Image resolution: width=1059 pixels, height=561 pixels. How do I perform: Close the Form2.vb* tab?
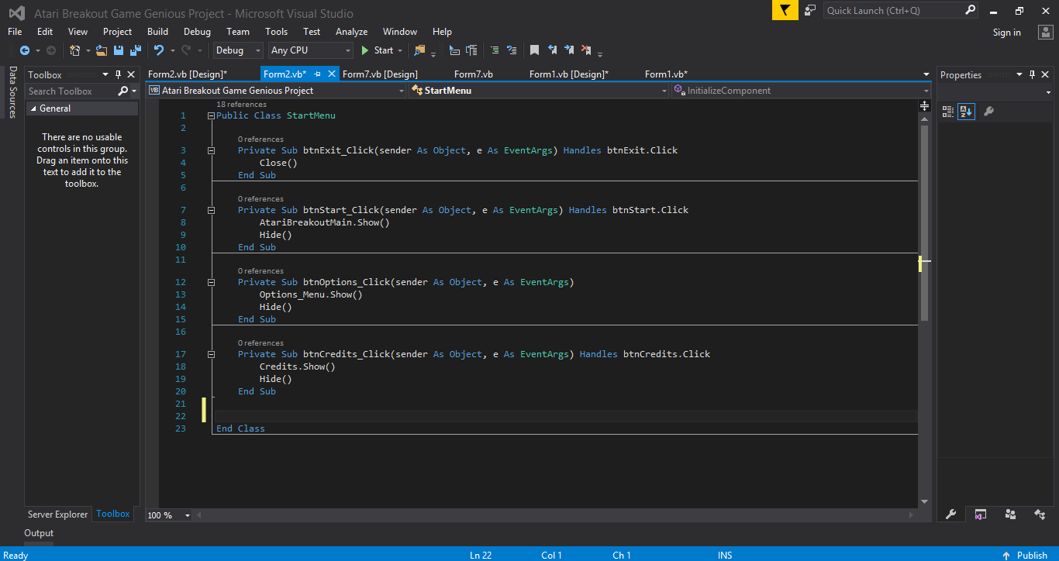coord(332,74)
